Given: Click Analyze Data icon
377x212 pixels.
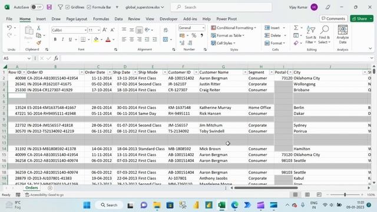Looking at the screenshot, I should click(343, 34).
